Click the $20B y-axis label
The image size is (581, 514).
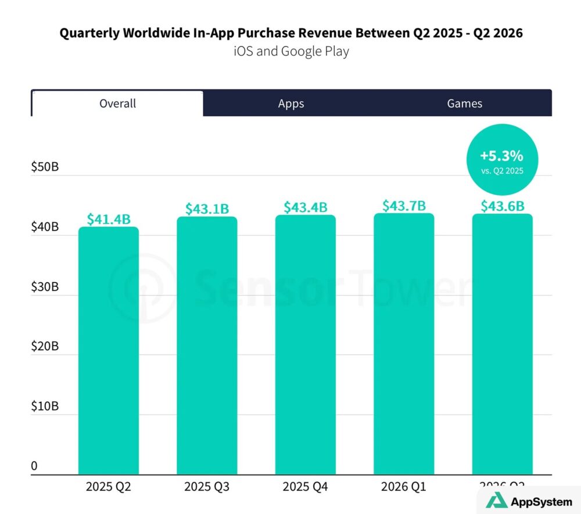click(x=45, y=346)
